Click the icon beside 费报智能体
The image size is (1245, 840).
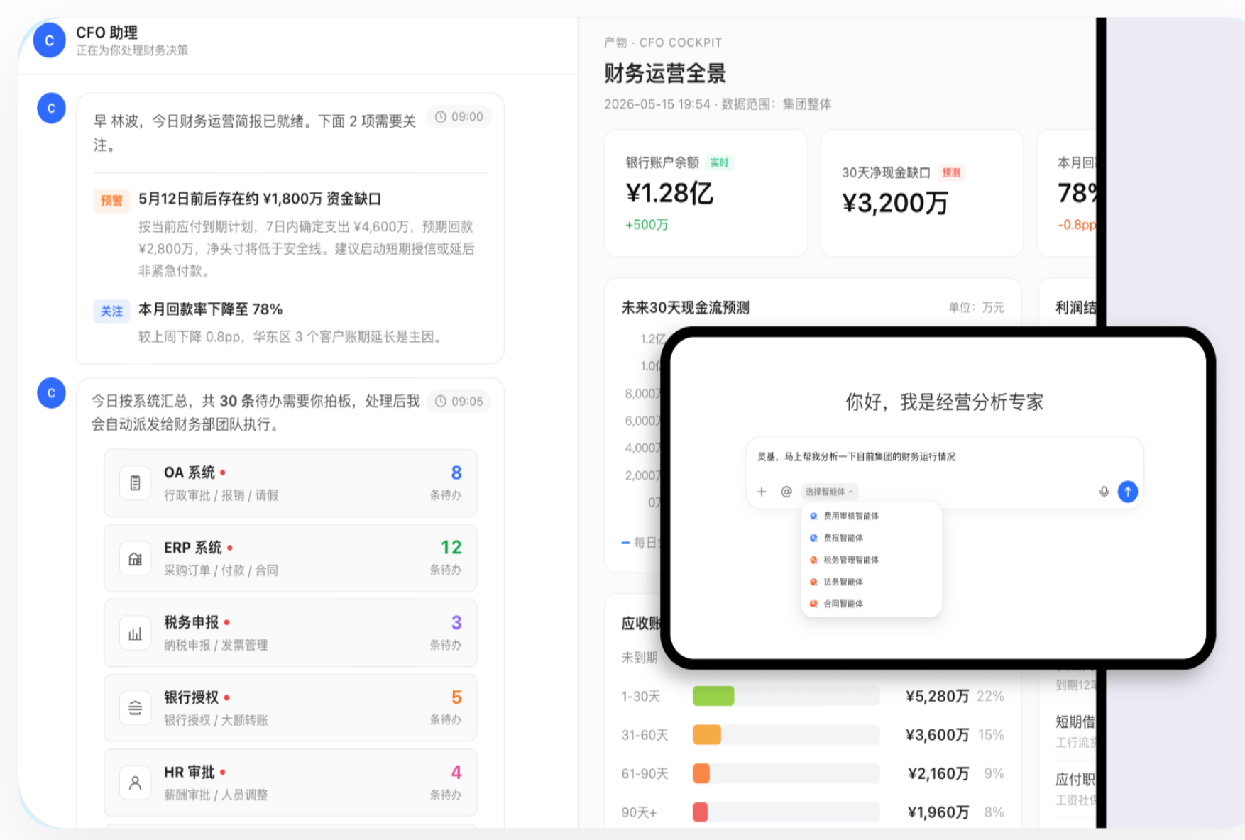click(813, 538)
